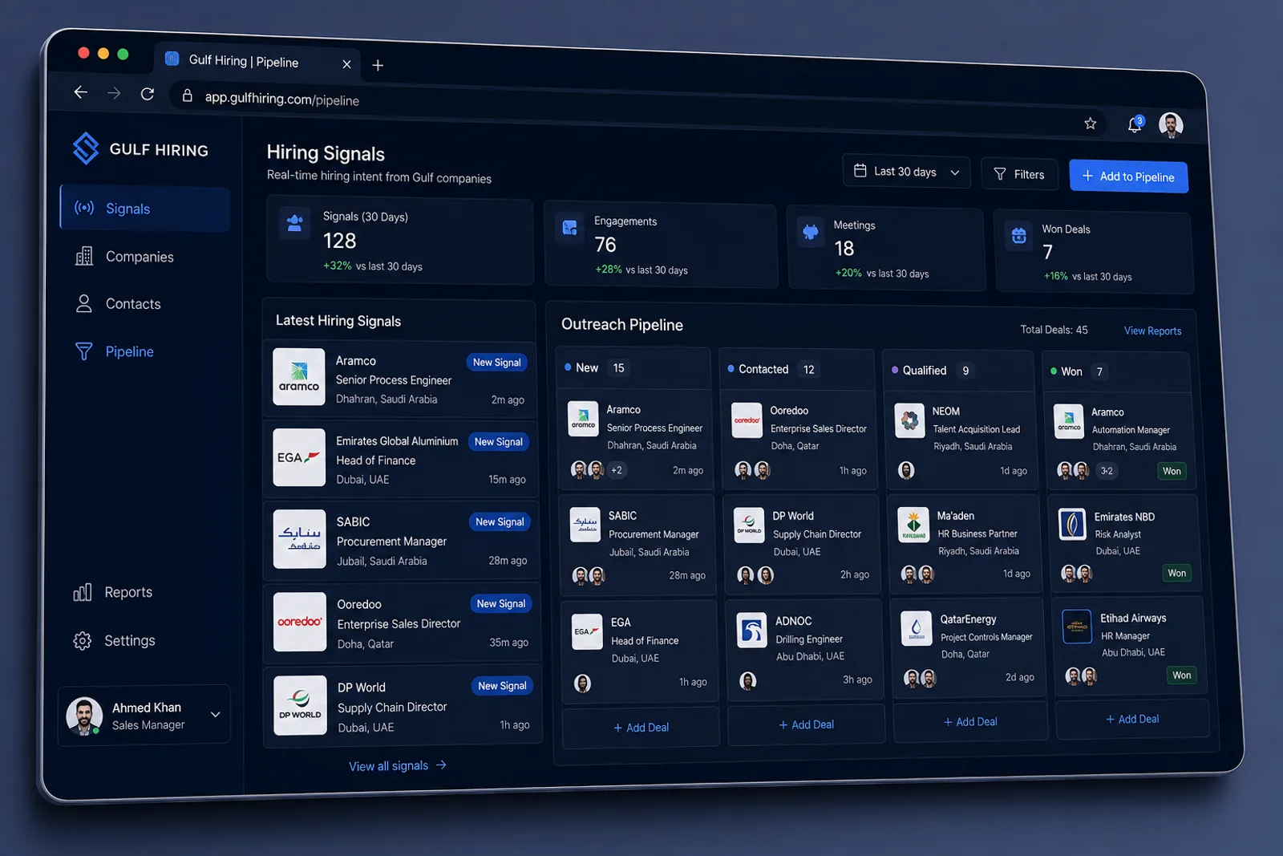Open QatarEnergy Project Controls Manager card
The height and width of the screenshot is (856, 1283).
pyautogui.click(x=969, y=647)
